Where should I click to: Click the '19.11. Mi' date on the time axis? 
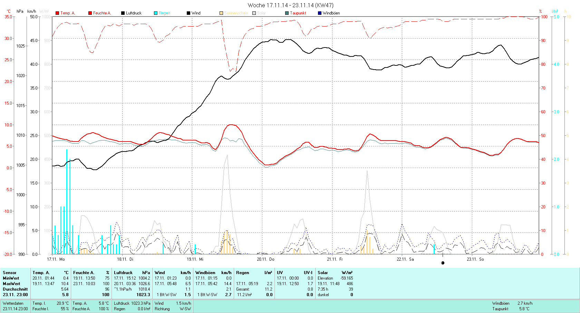[195, 259]
